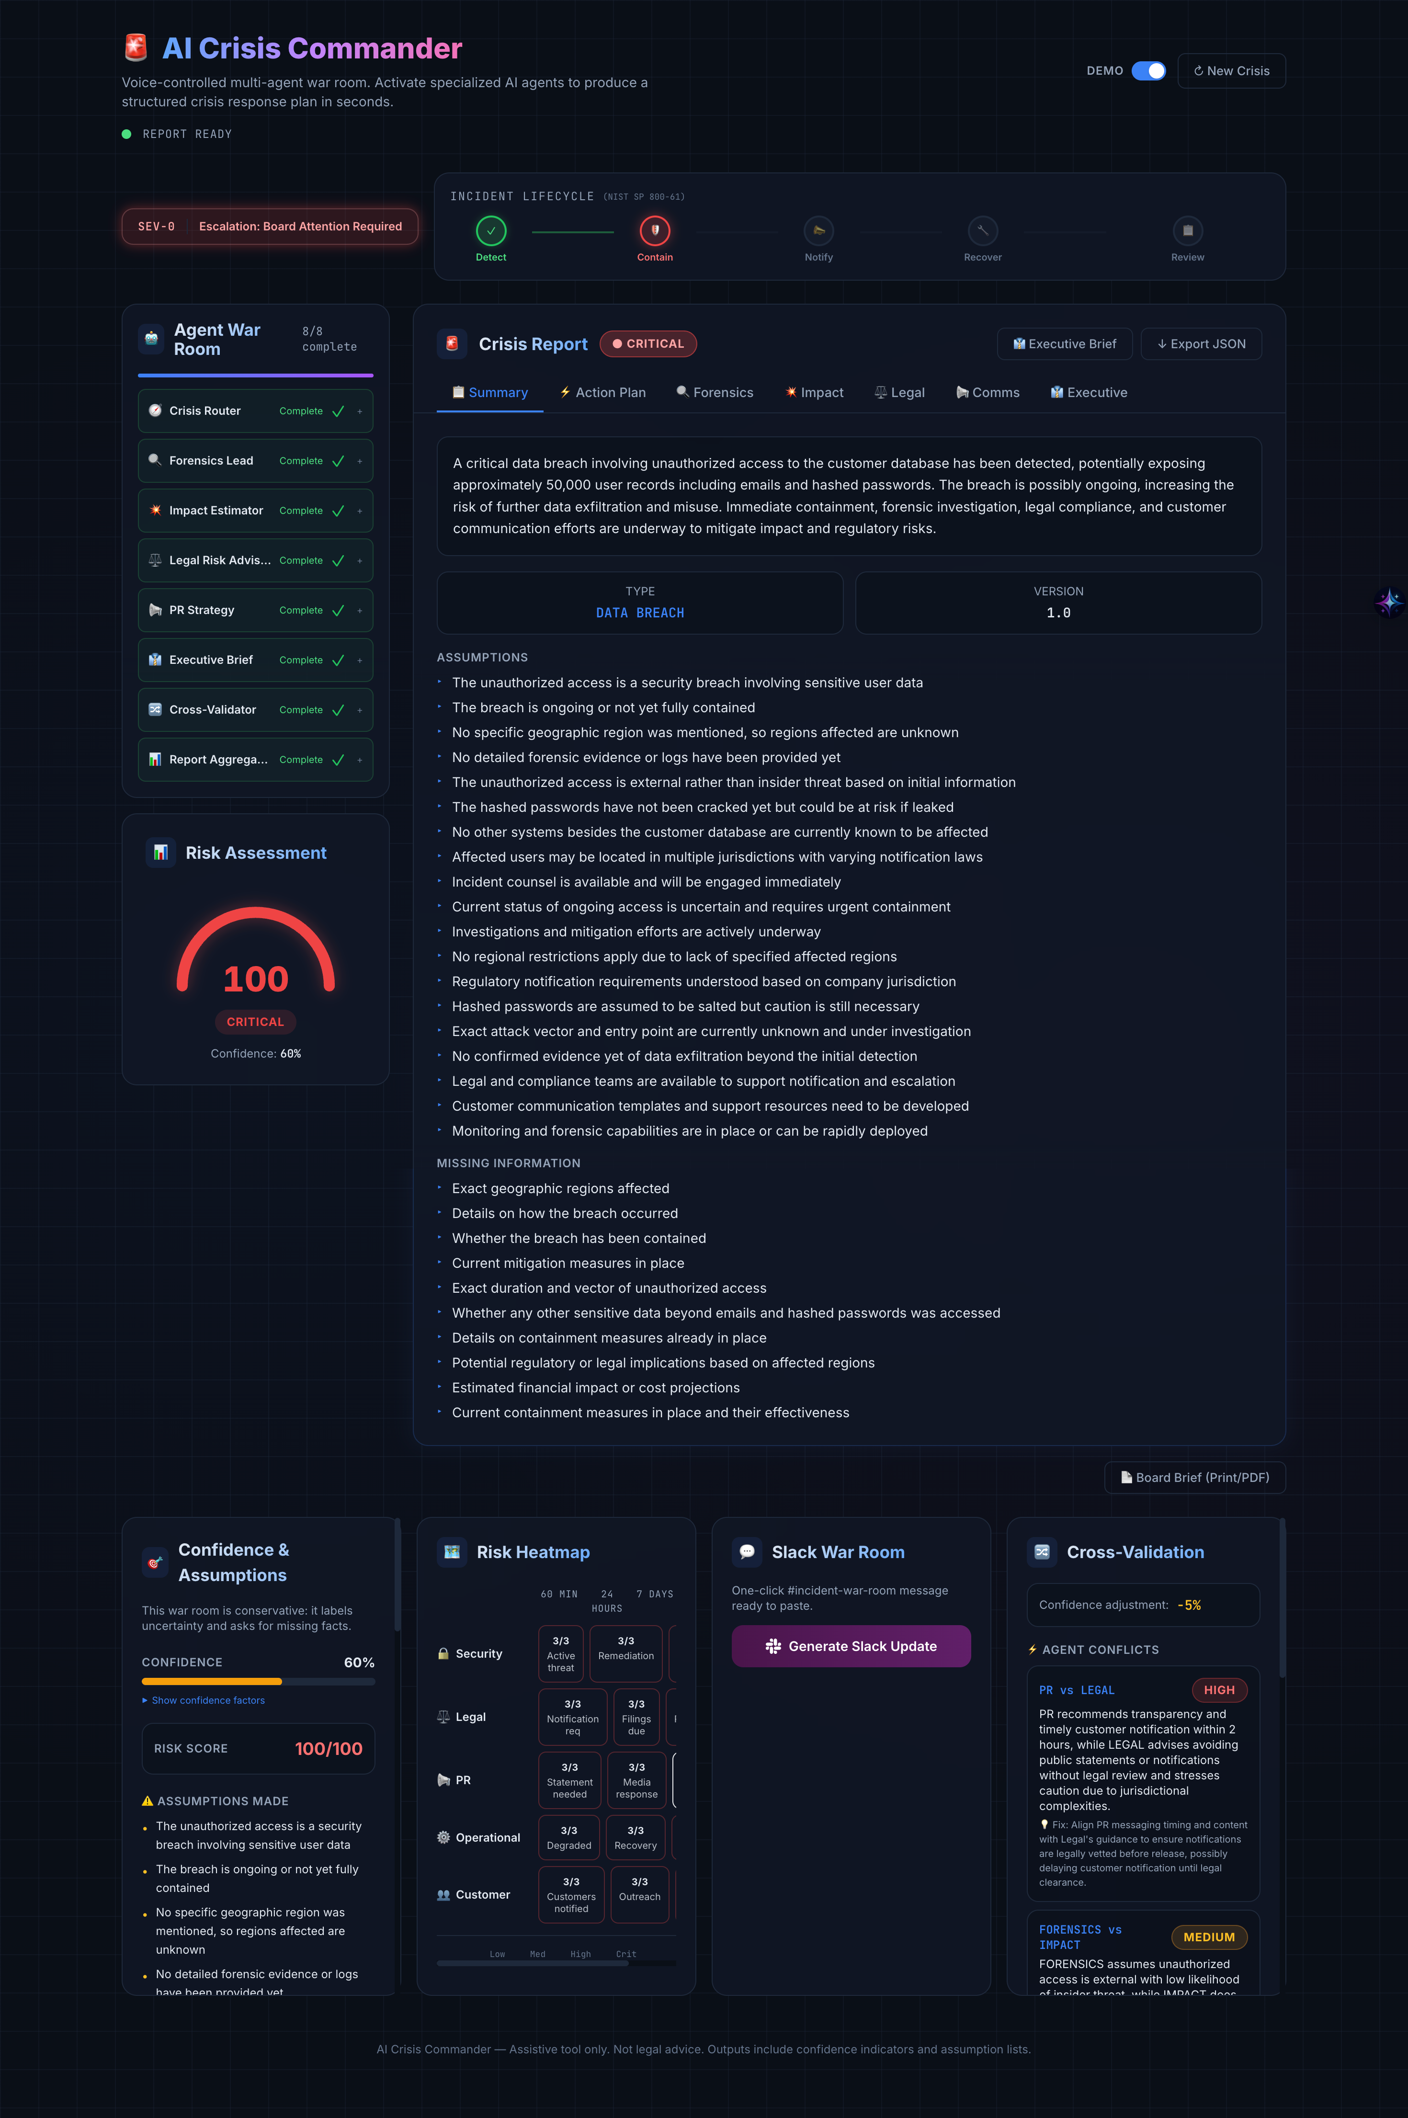This screenshot has height=2118, width=1408.
Task: Click the Cross-Validation panel icon
Action: 1042,1551
